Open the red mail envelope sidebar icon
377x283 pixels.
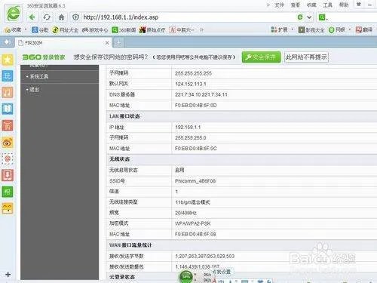(x=8, y=125)
